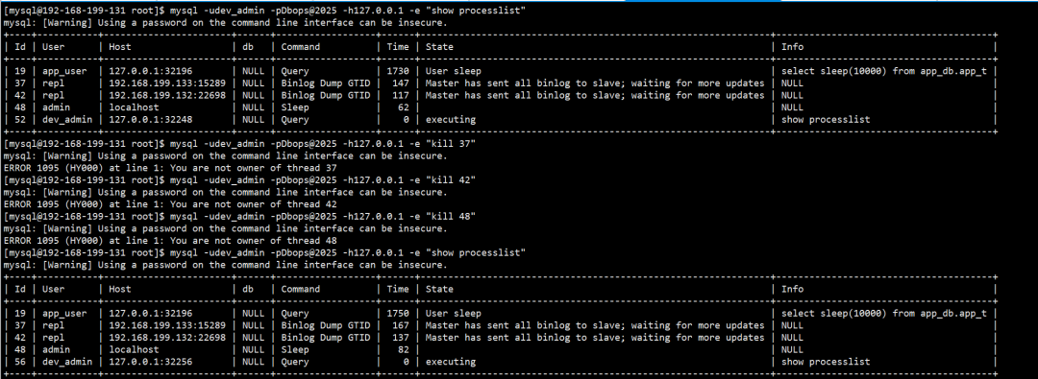
Task: Click the process Id 56 cell
Action: pos(20,362)
